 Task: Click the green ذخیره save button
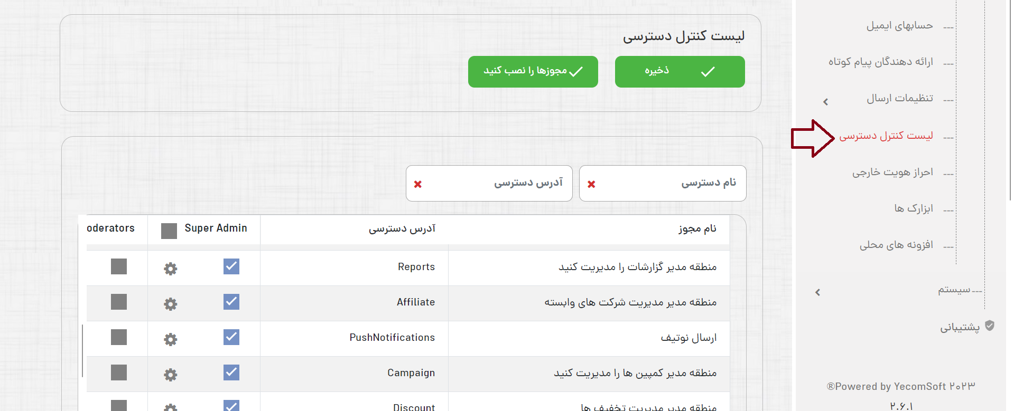[x=680, y=72]
